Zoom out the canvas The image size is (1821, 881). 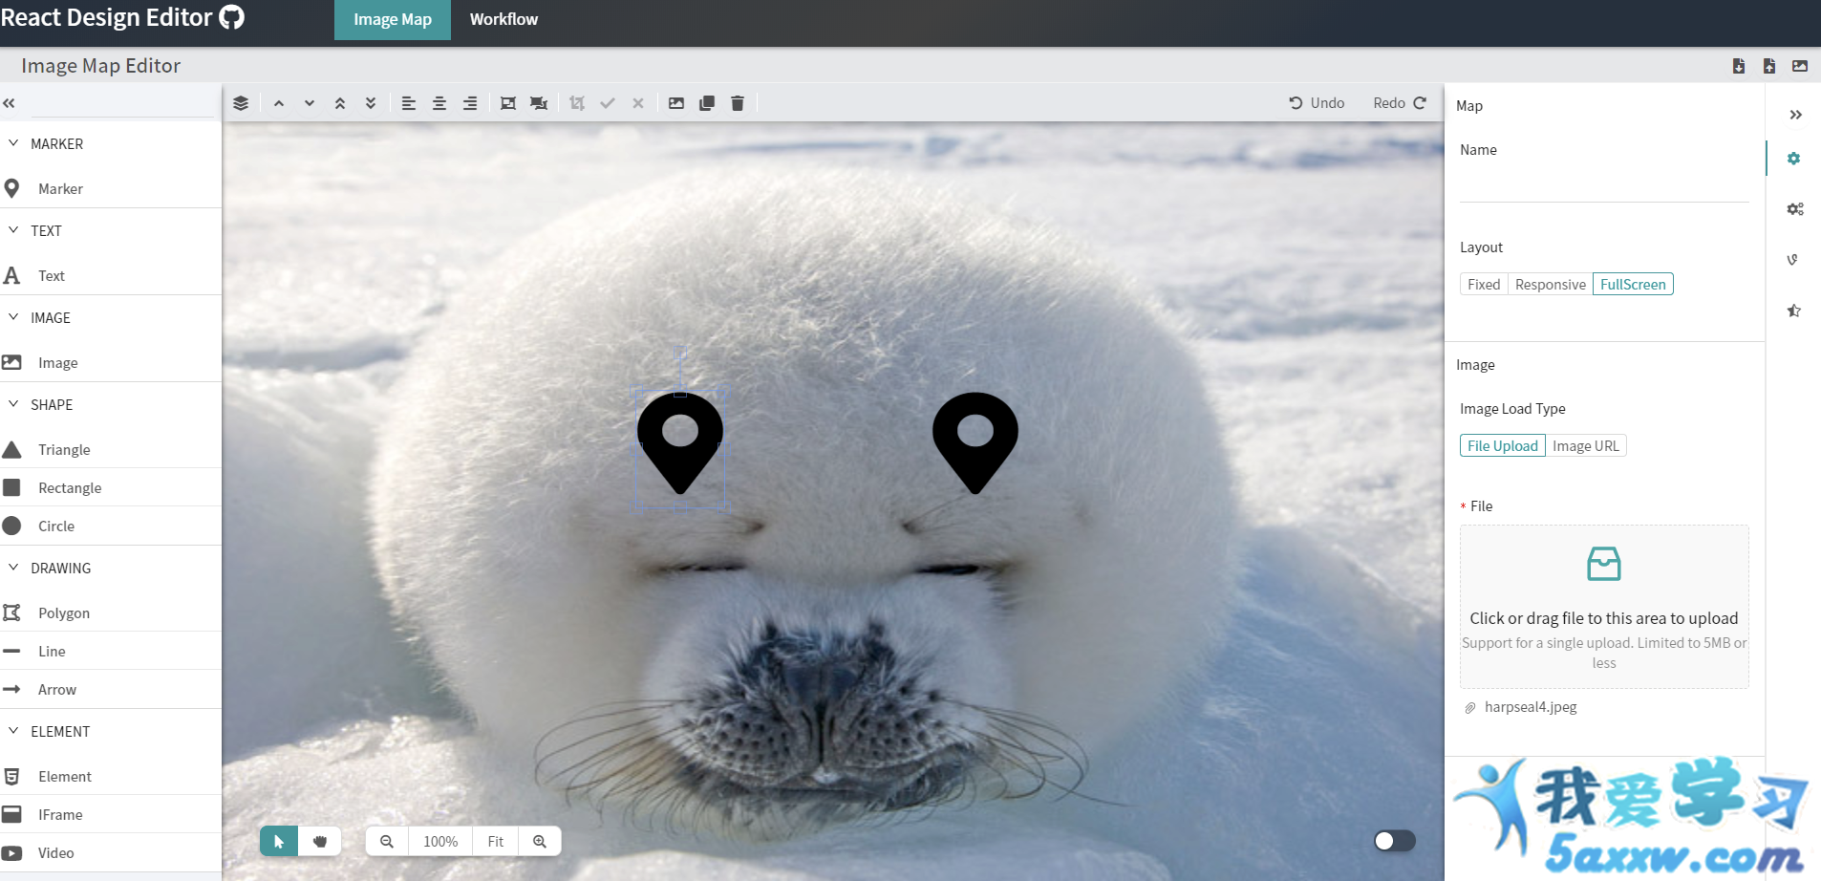tap(387, 842)
